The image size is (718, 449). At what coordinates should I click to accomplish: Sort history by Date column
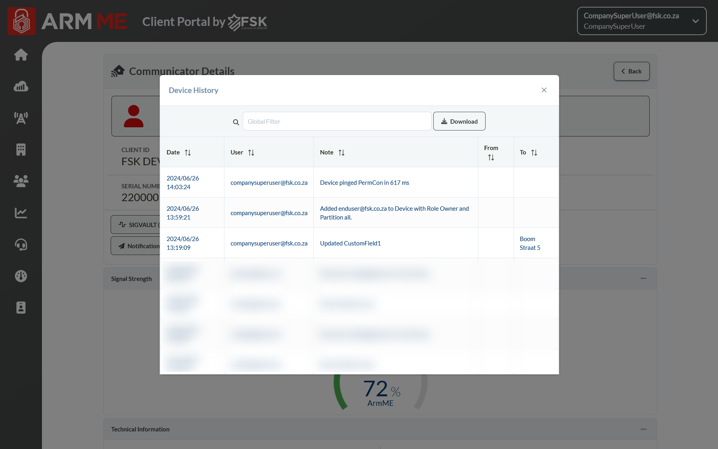(188, 152)
